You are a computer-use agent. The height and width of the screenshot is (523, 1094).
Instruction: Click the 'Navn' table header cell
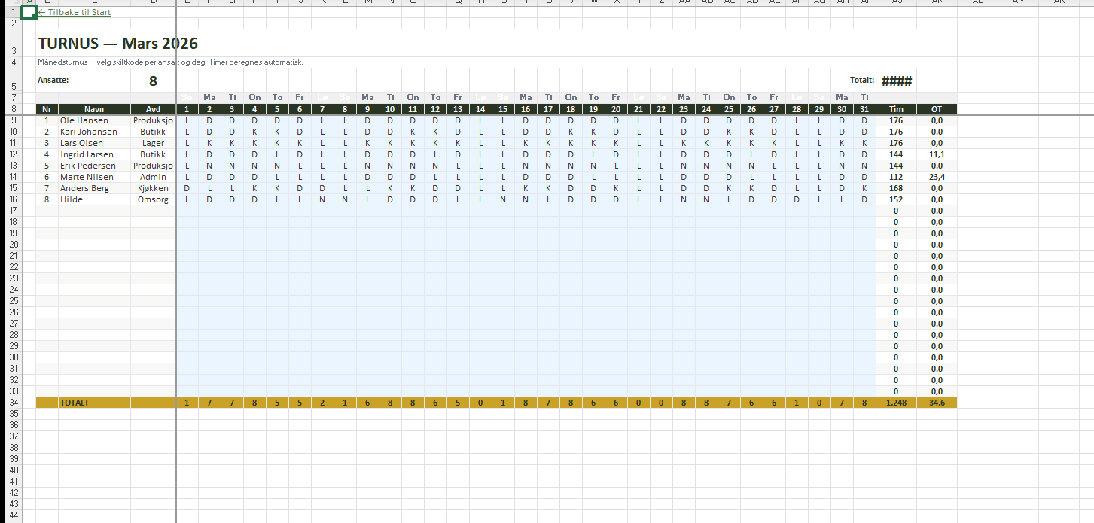94,109
